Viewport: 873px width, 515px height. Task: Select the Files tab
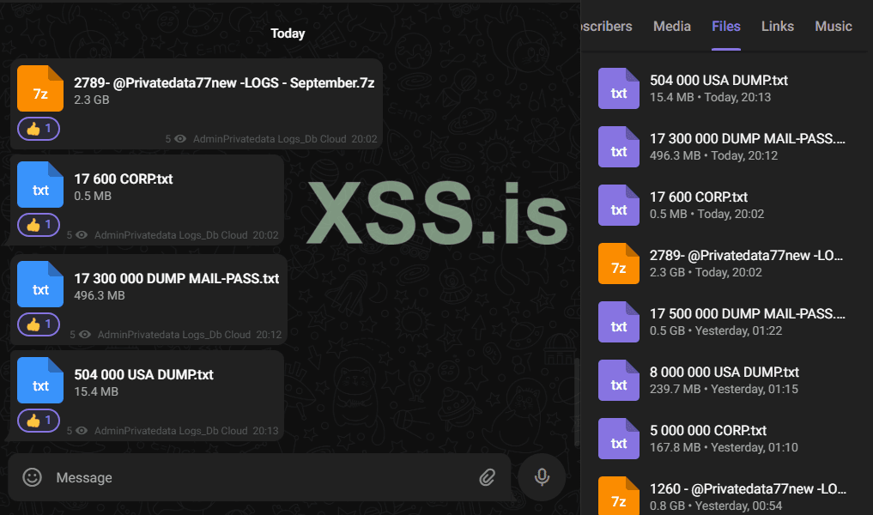click(x=726, y=26)
